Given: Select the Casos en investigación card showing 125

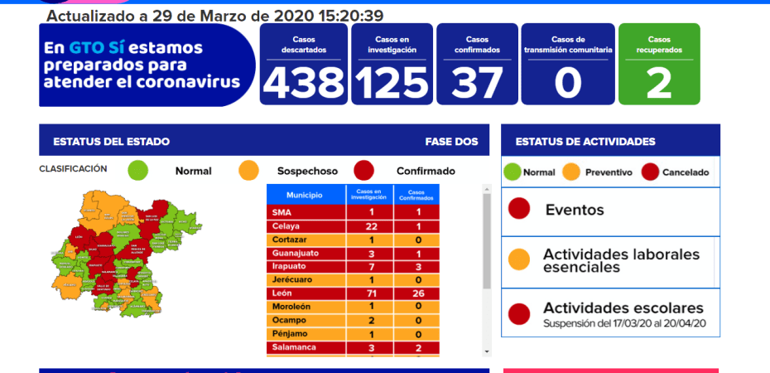Looking at the screenshot, I should pos(392,64).
